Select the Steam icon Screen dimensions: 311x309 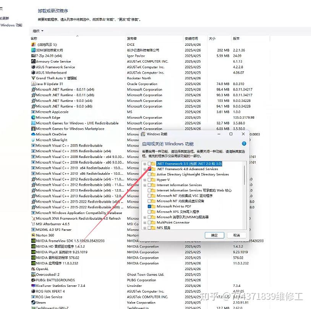click(33, 303)
